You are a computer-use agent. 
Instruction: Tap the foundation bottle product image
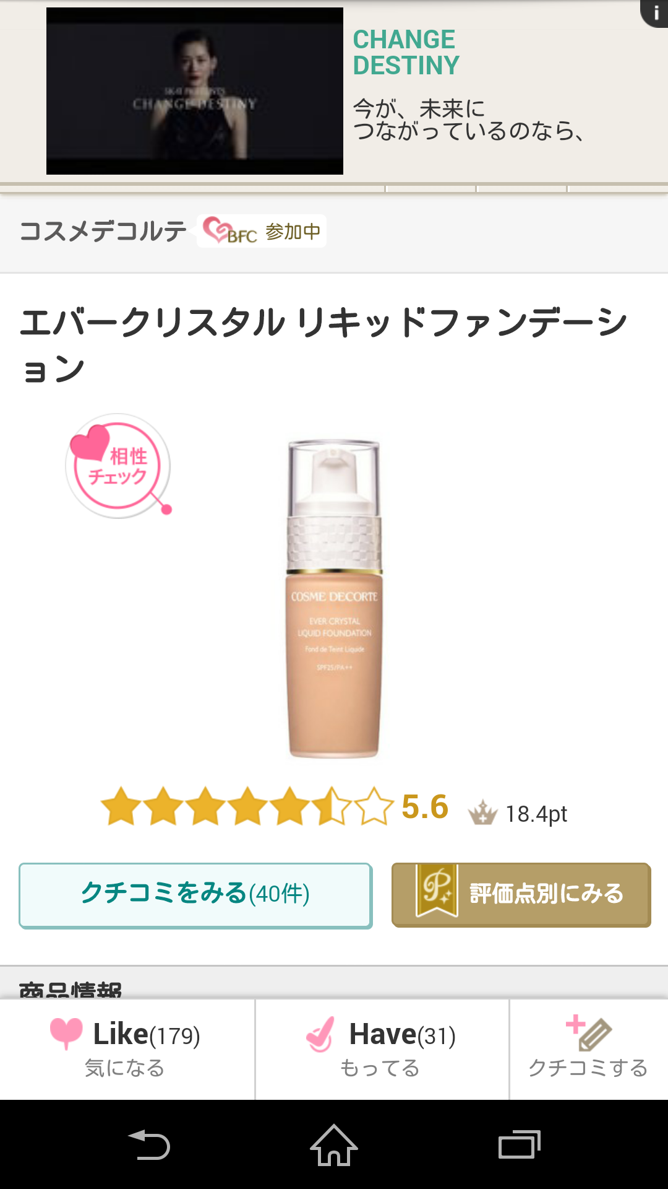(334, 598)
